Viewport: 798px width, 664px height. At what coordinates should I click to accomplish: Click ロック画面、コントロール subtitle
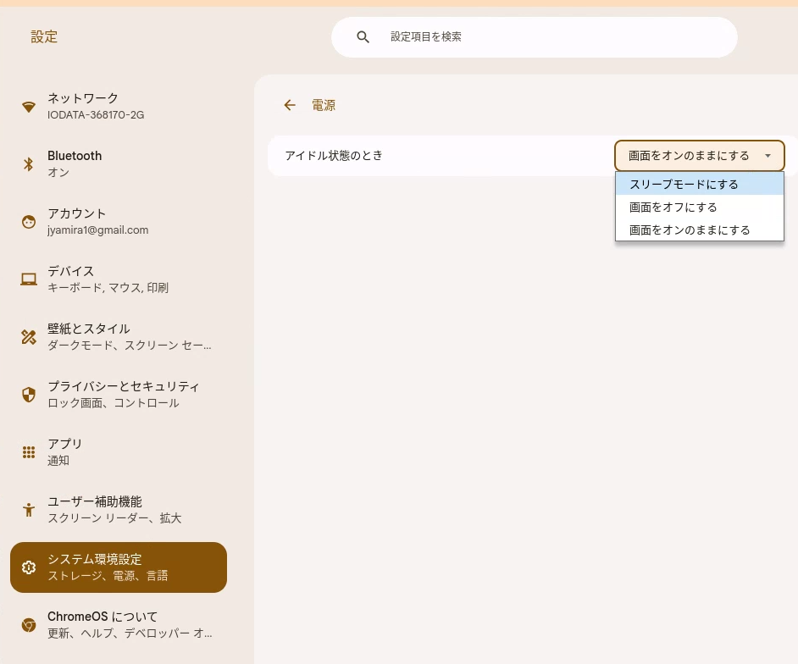[114, 403]
